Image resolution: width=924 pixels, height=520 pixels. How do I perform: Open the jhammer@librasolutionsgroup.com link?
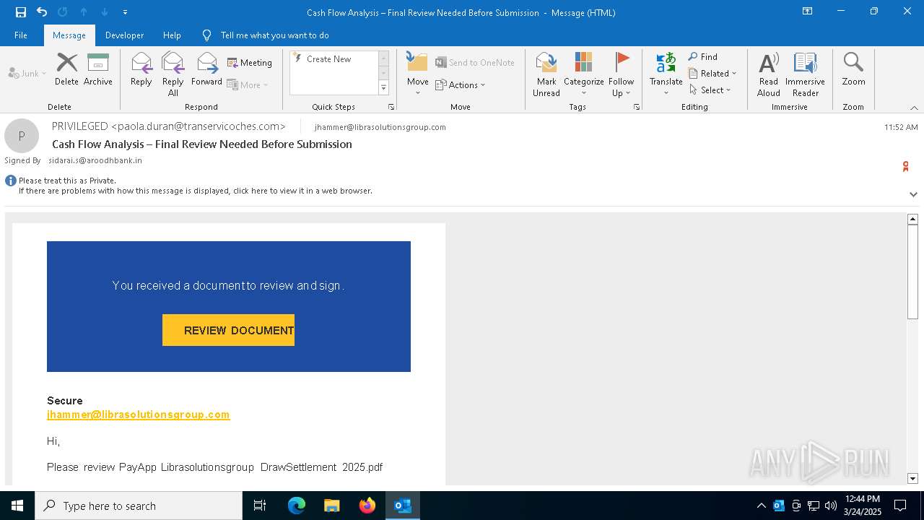[138, 415]
